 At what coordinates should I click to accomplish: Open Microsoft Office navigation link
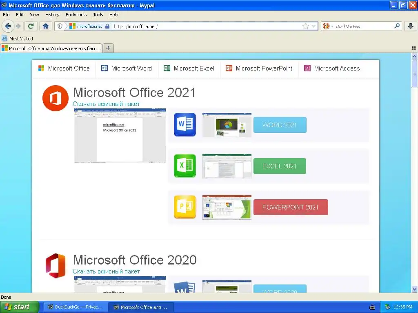tap(64, 68)
